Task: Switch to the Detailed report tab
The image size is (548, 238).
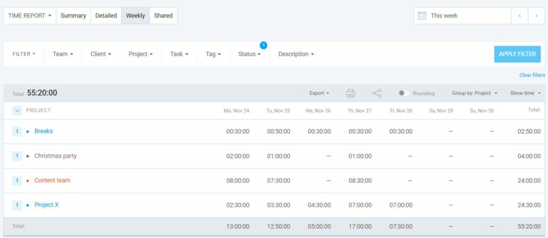Action: (106, 16)
